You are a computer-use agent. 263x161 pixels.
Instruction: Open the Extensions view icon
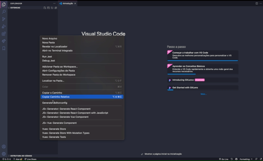4,34
